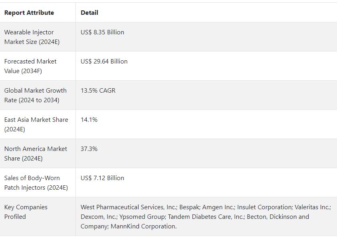Click the 'Report Attribute' column header
Screen dimensions: 337x238
pyautogui.click(x=29, y=13)
